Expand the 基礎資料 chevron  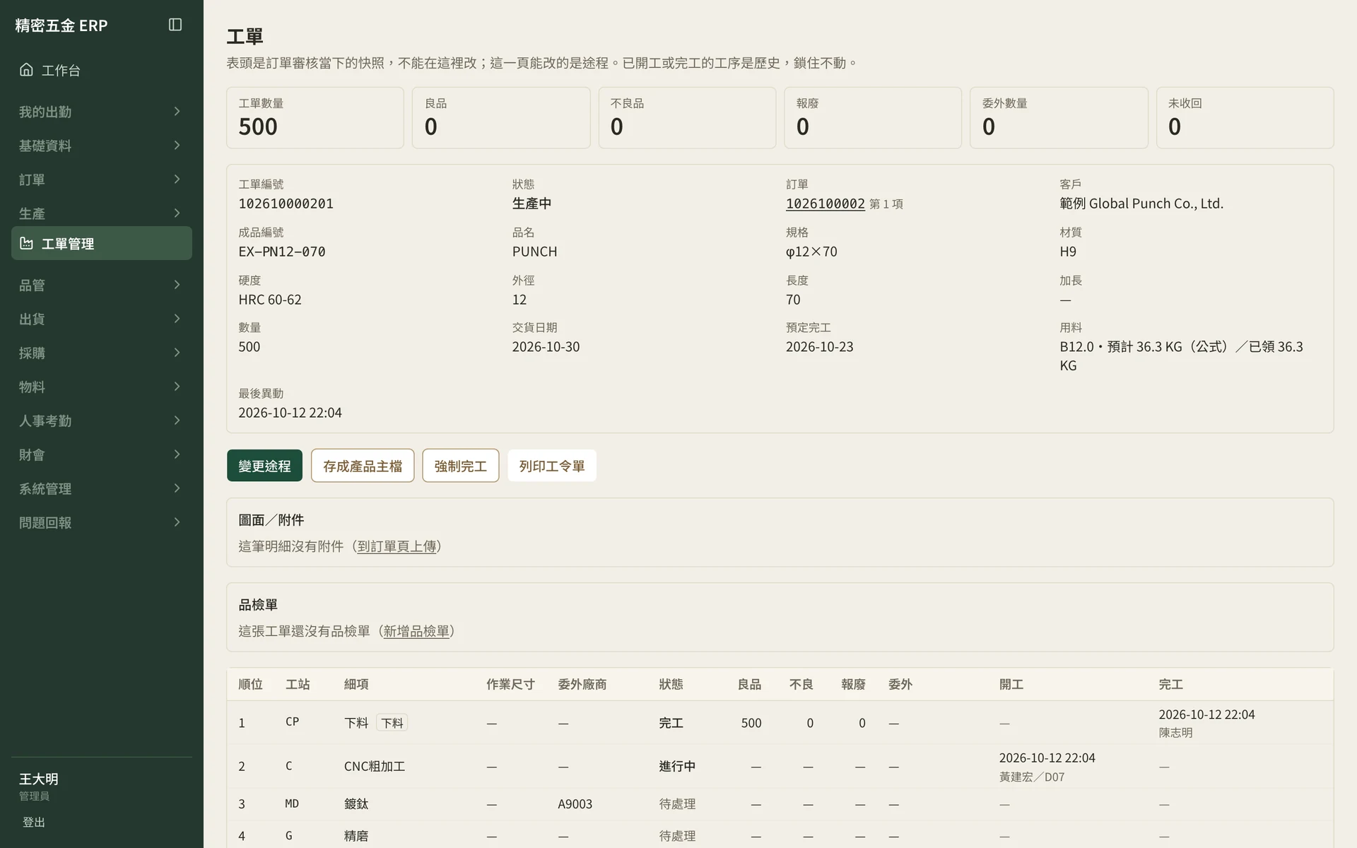(177, 145)
